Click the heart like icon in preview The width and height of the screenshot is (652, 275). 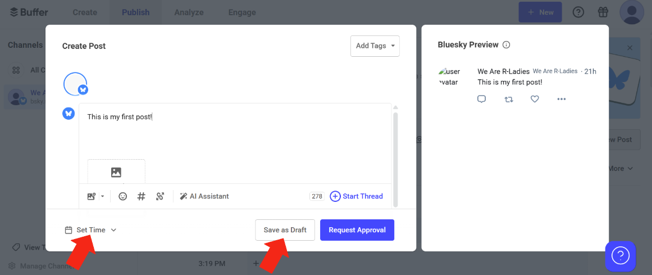coord(535,99)
